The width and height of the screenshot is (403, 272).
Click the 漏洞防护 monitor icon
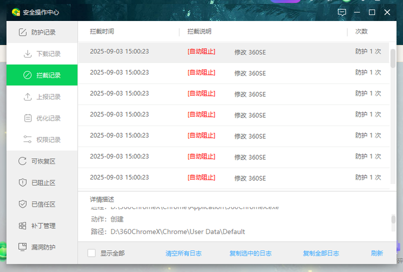[x=23, y=247]
